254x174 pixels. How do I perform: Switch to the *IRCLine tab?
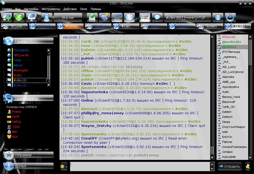pos(14,26)
